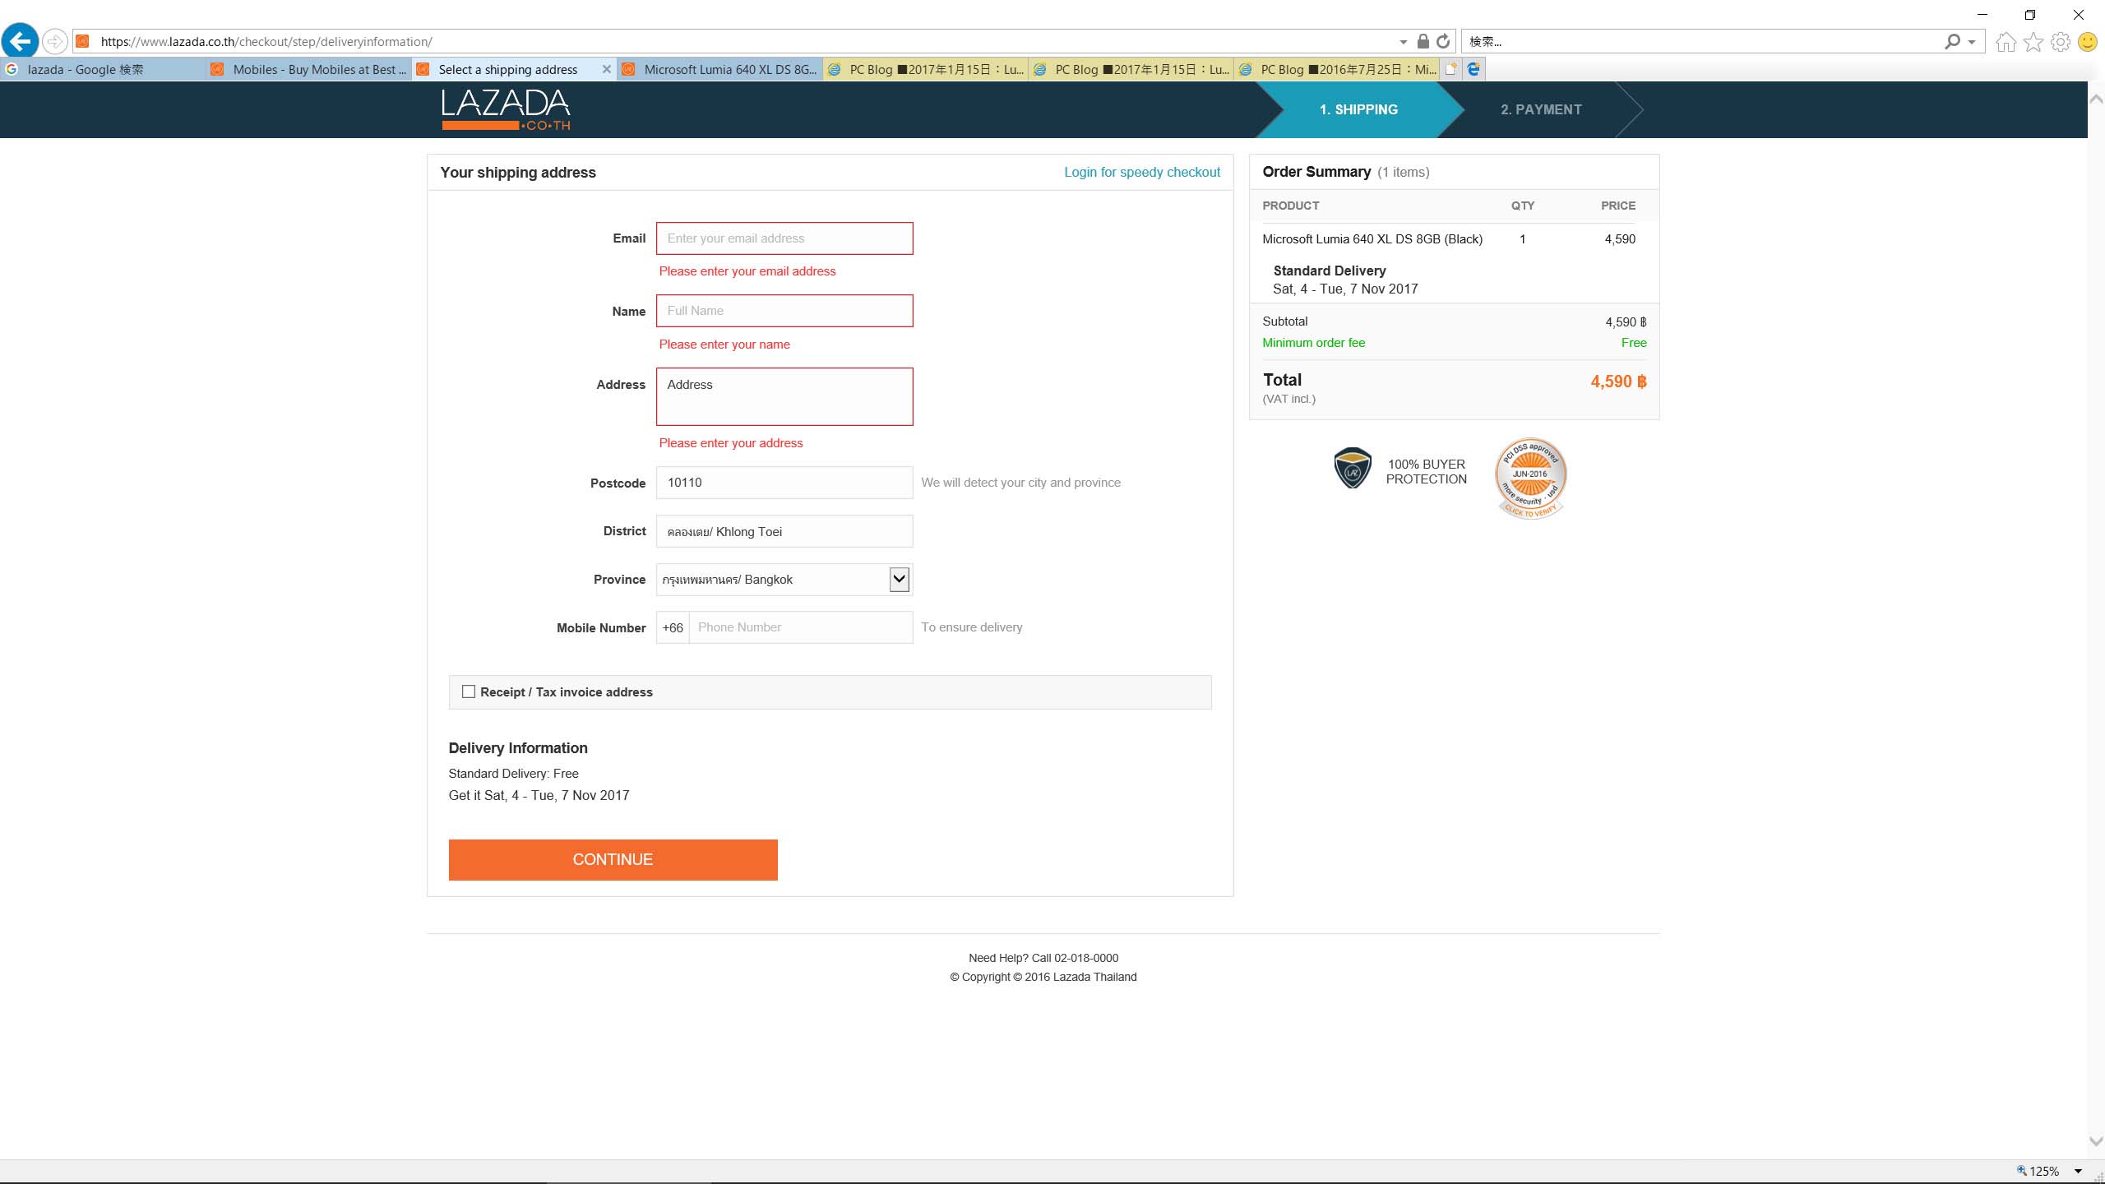
Task: Switch to first PC Blog 2017 tab
Action: coord(925,69)
